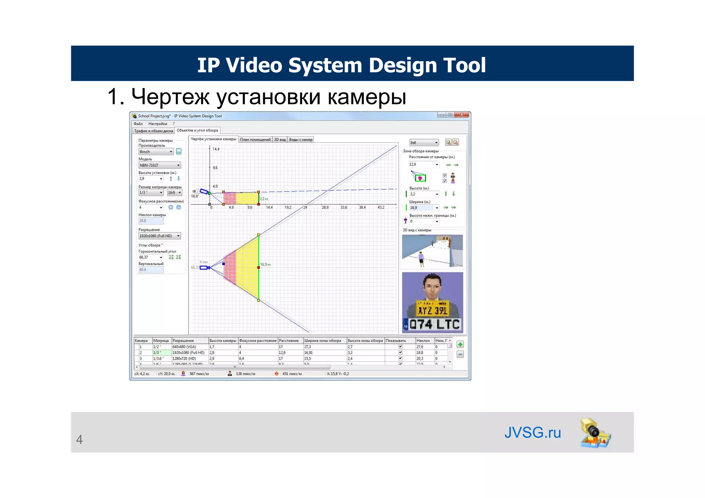This screenshot has height=498, width=705.
Task: Click the face and license plate preview
Action: (x=432, y=303)
